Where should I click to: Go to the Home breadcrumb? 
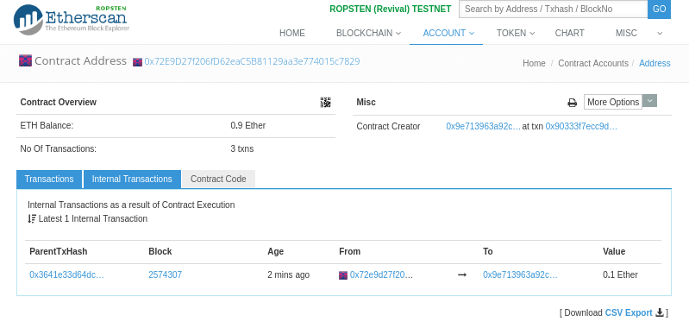(x=534, y=63)
